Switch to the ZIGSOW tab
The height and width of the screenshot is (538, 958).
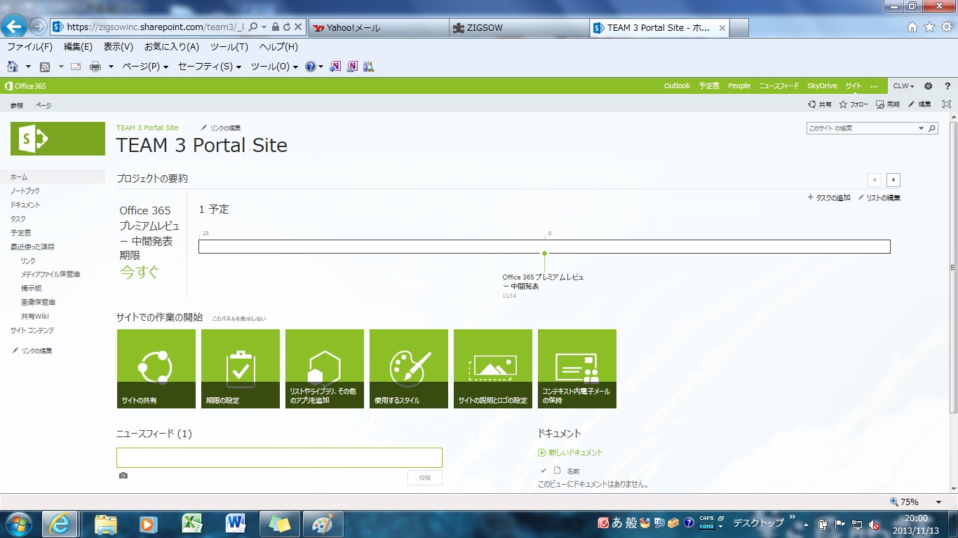click(519, 28)
